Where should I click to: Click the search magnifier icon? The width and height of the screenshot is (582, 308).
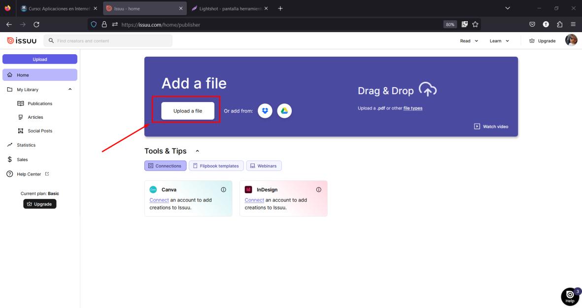[x=51, y=41]
